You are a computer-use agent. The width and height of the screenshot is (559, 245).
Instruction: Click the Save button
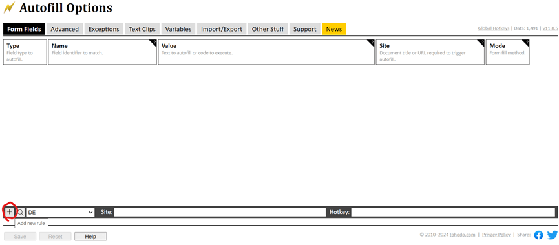20,237
